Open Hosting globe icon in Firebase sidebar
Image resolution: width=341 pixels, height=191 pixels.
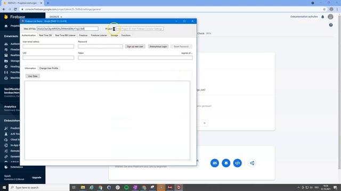pyautogui.click(x=6, y=66)
